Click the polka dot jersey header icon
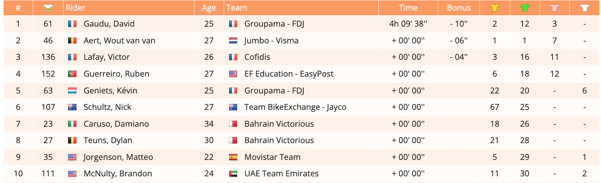Viewport: 601px width, 183px height. pyautogui.click(x=554, y=8)
